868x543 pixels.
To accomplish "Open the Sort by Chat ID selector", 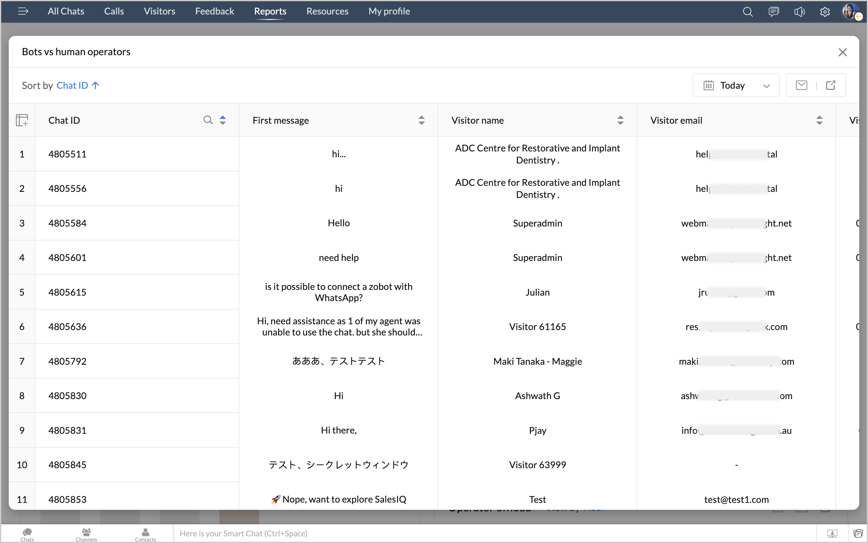I will coord(73,85).
